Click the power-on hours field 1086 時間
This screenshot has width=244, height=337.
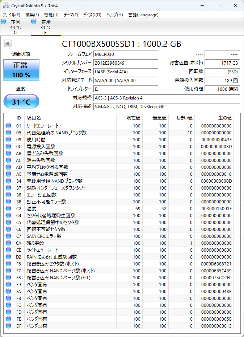[222, 89]
